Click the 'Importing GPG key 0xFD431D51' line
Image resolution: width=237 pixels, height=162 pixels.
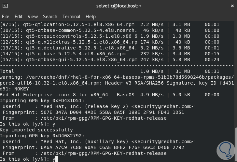pos(42,101)
